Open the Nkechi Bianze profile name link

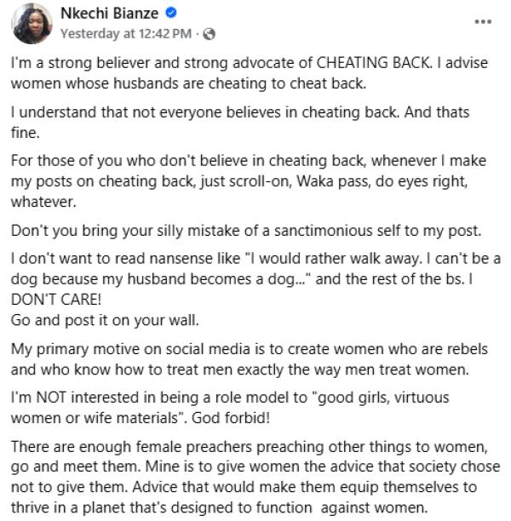point(109,14)
